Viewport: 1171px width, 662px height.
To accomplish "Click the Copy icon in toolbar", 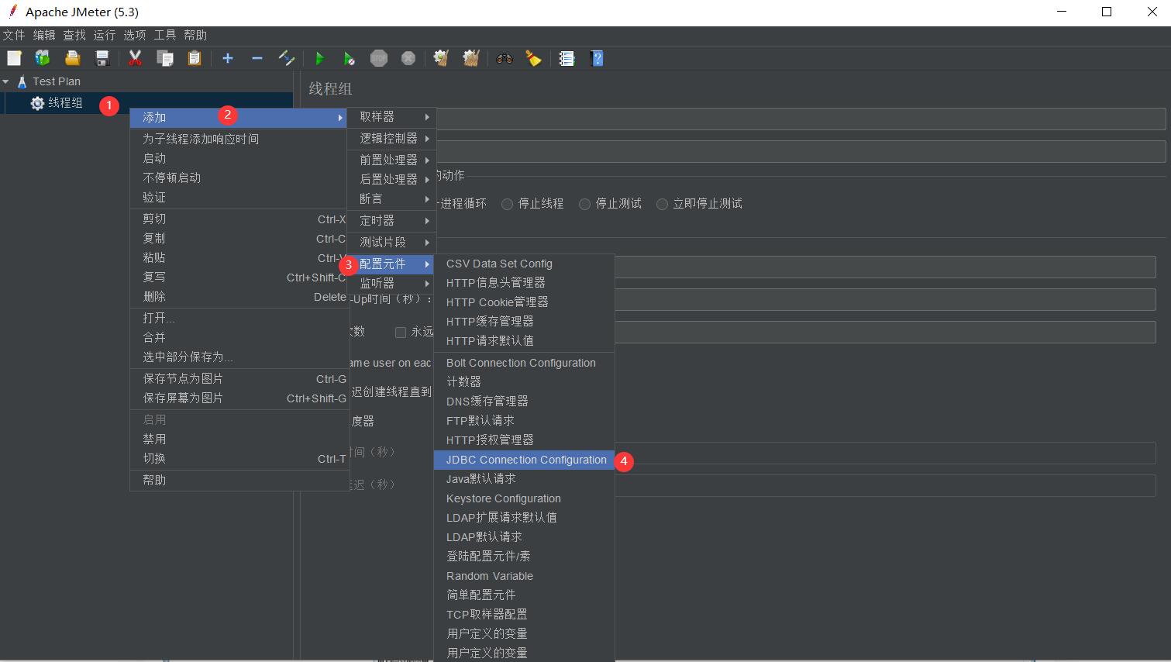I will tap(164, 58).
